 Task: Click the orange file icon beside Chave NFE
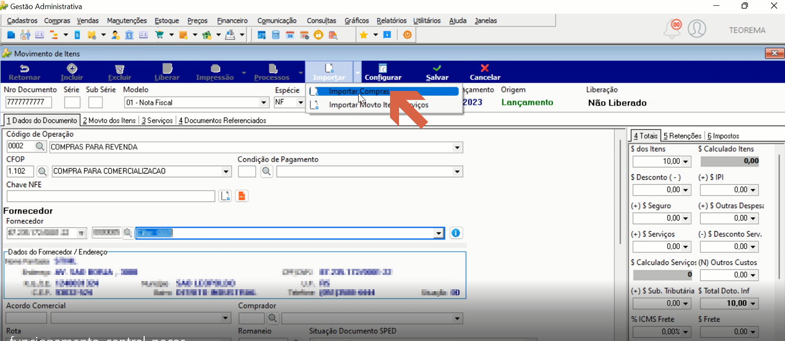pos(242,196)
